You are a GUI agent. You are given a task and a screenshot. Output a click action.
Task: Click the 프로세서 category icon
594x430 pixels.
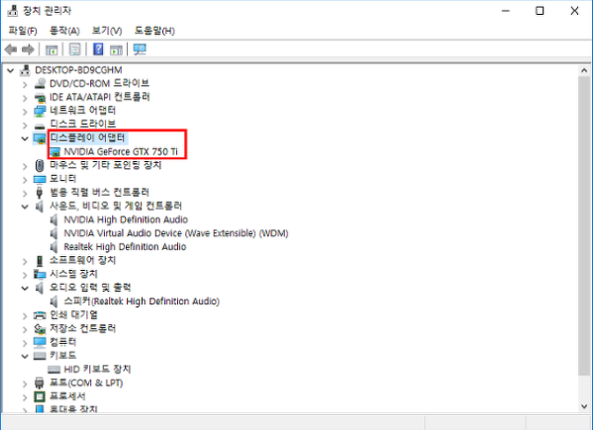[40, 396]
